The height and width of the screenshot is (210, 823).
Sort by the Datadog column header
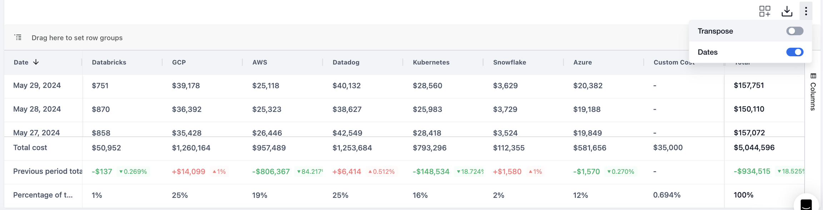[x=346, y=62]
